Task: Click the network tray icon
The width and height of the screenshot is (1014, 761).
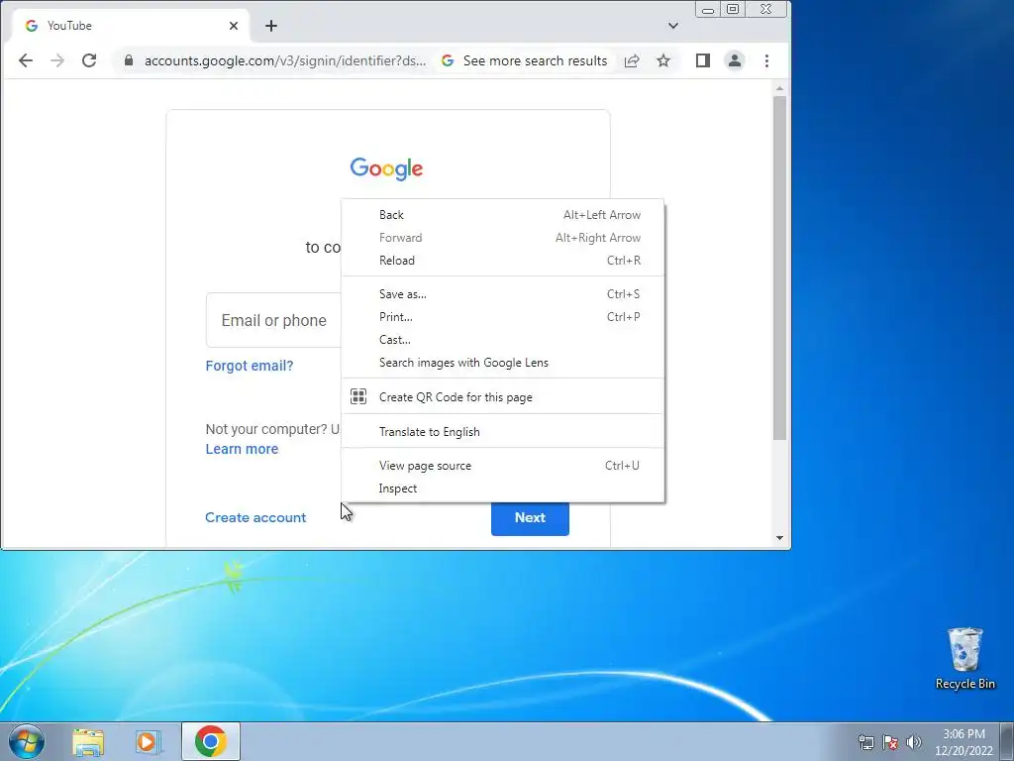Action: (865, 742)
